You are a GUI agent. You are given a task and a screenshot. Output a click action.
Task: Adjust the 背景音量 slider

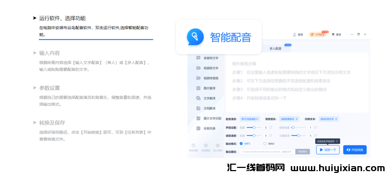coord(298,128)
